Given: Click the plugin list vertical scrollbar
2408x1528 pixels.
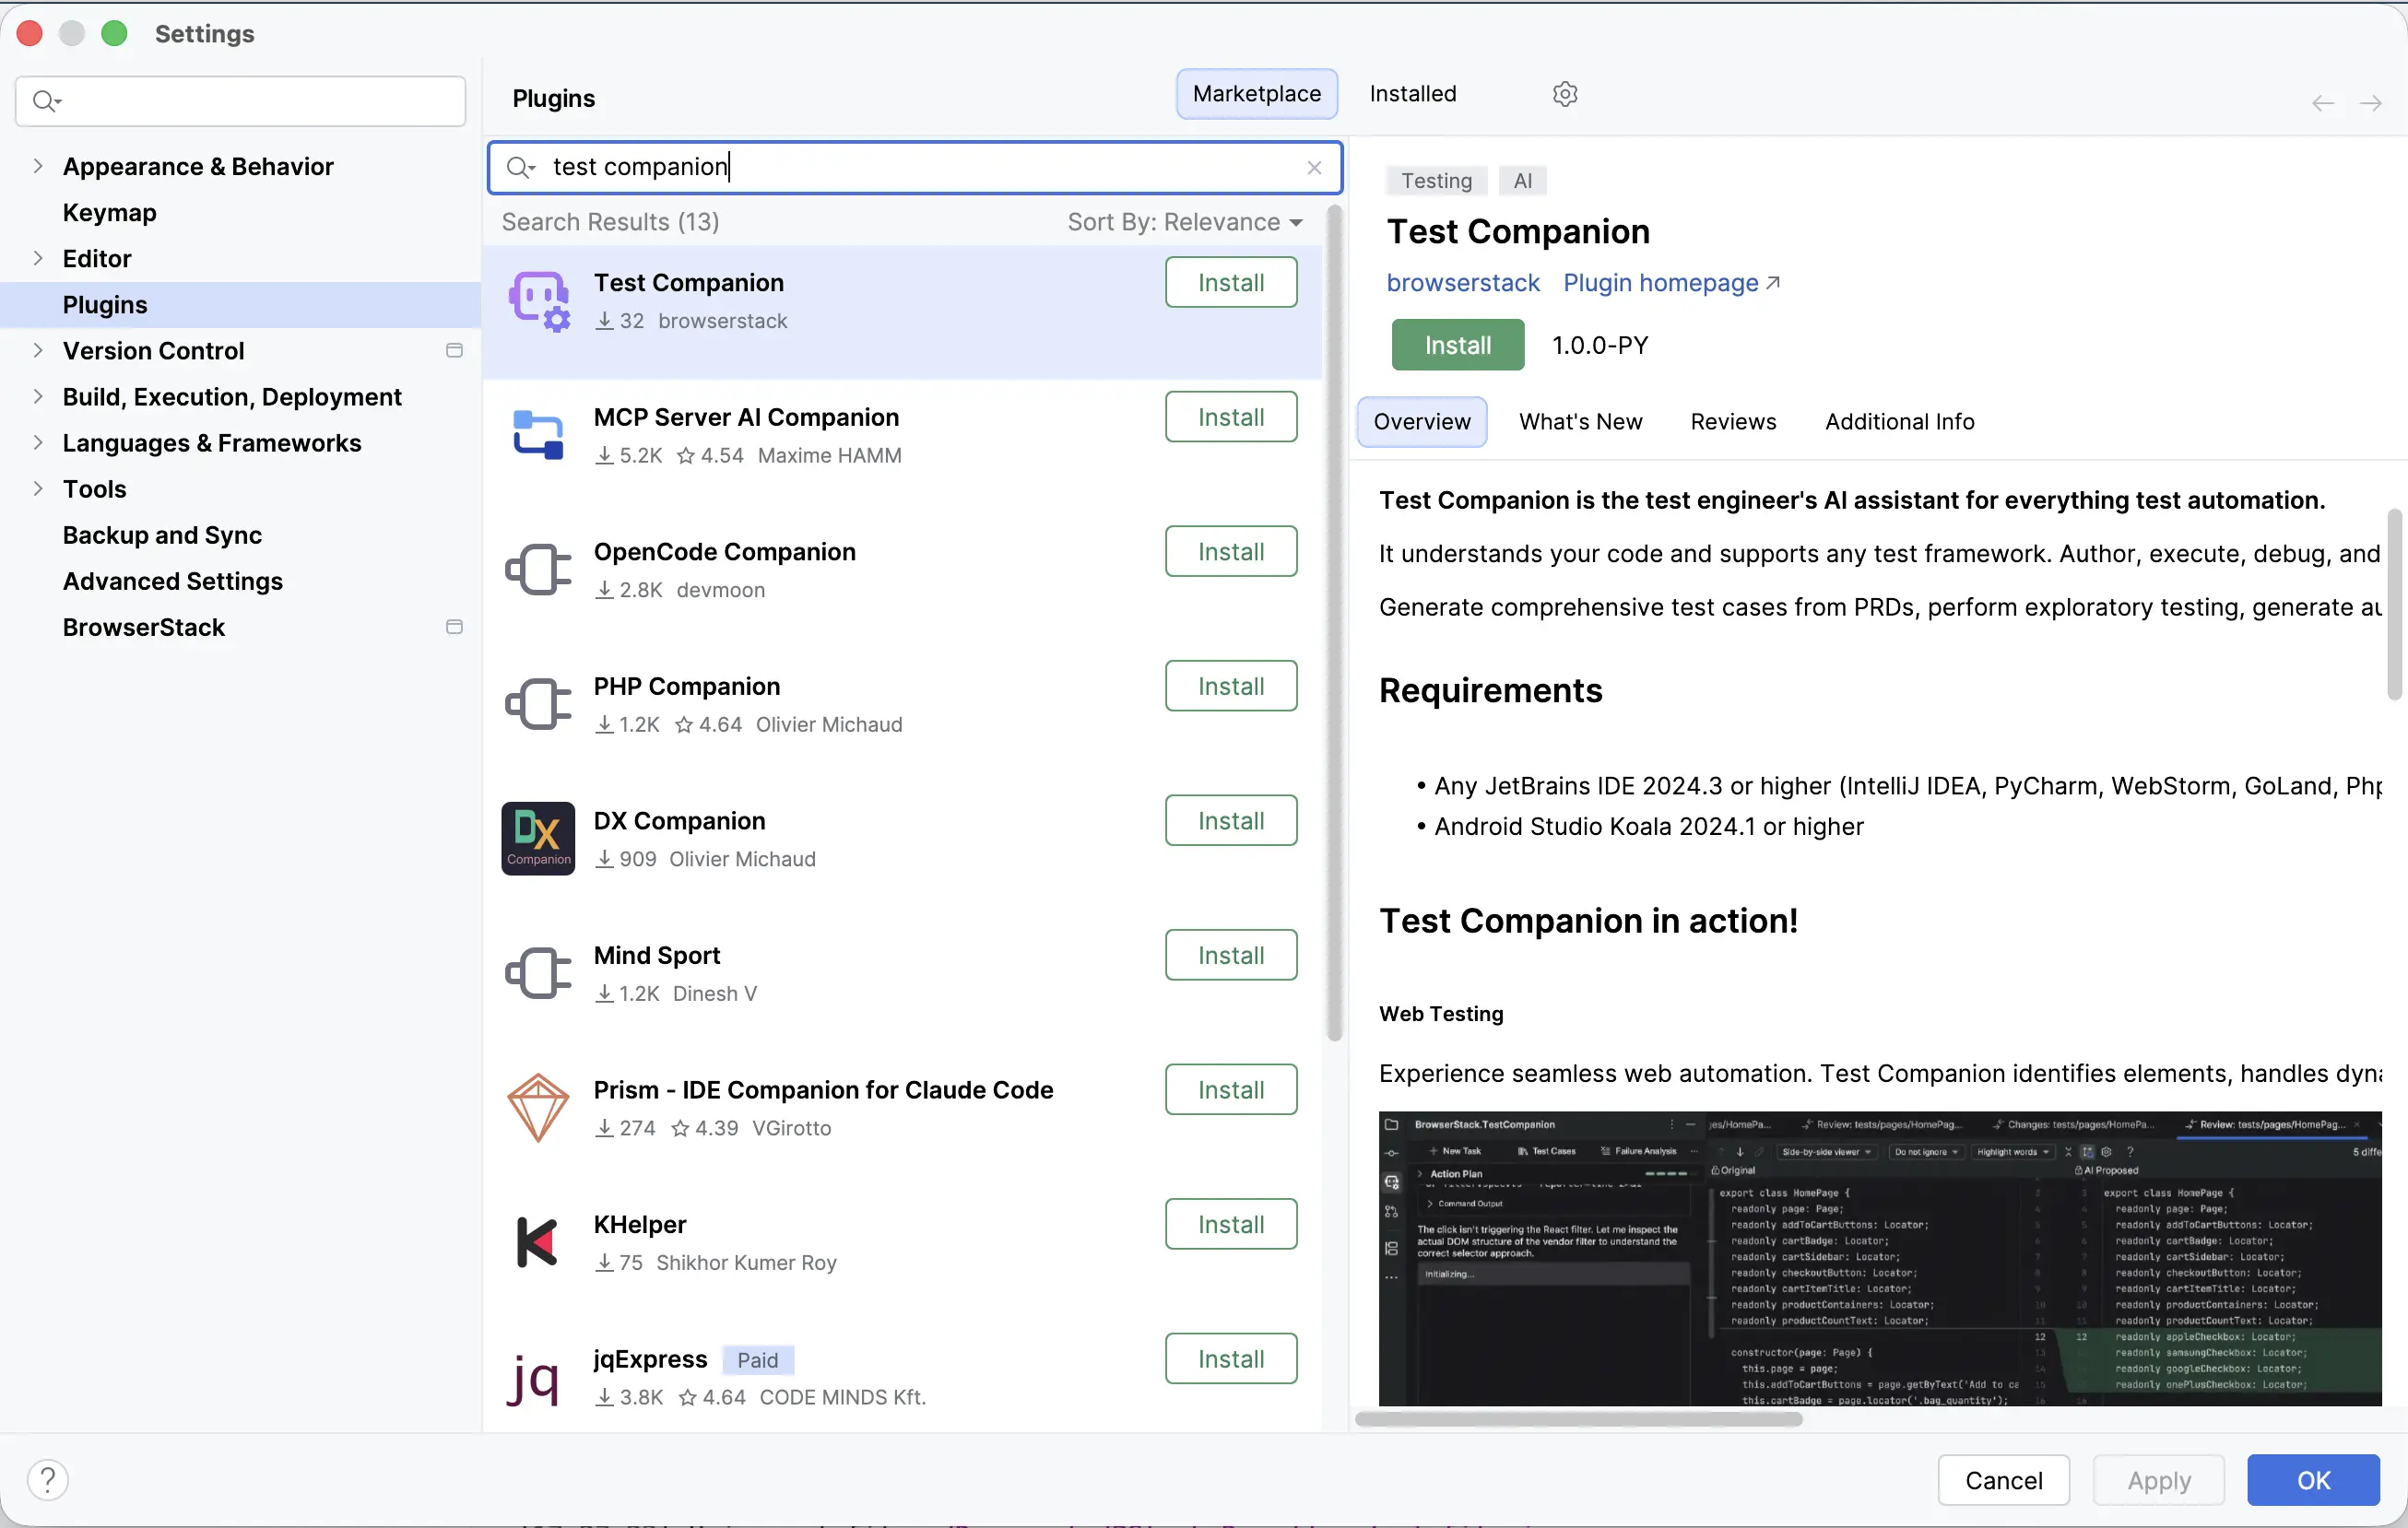Looking at the screenshot, I should [1334, 623].
